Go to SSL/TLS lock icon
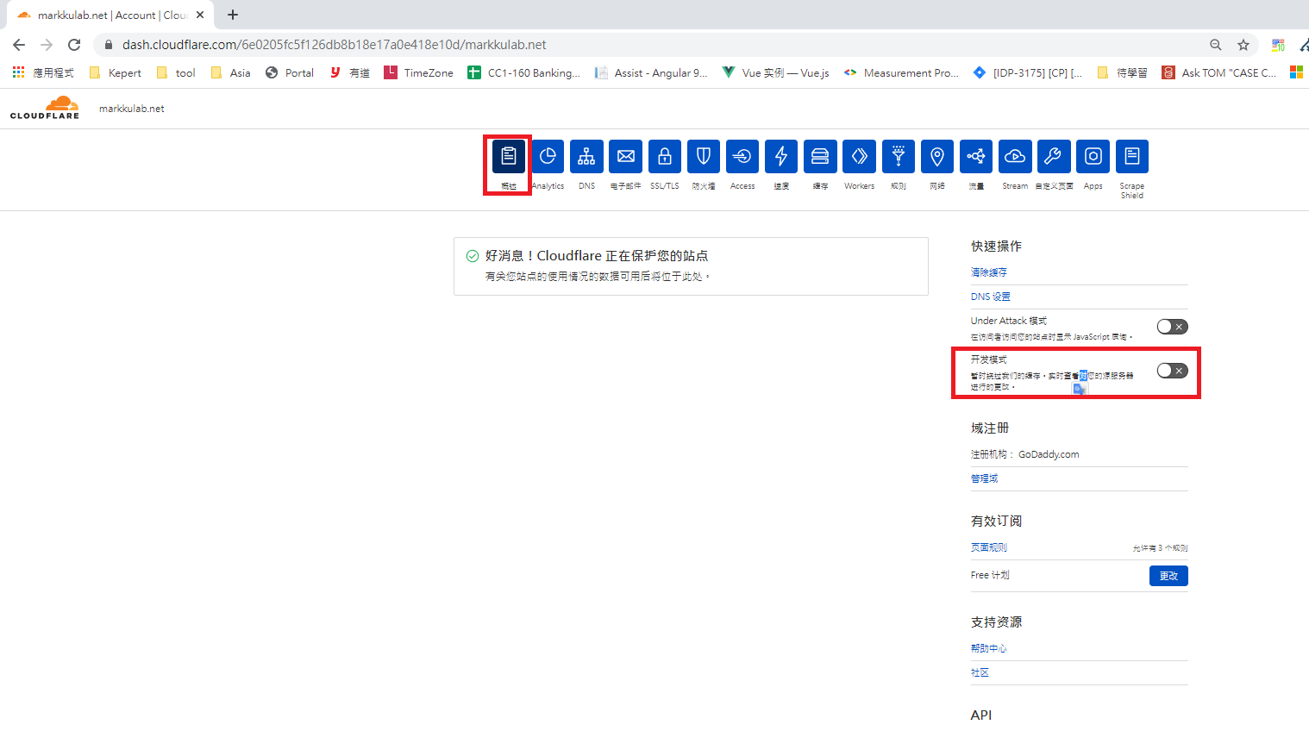Screen dimensions: 1309x731 coord(664,156)
